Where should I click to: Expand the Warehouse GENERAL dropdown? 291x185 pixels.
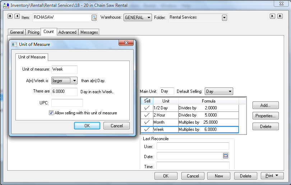coord(149,18)
